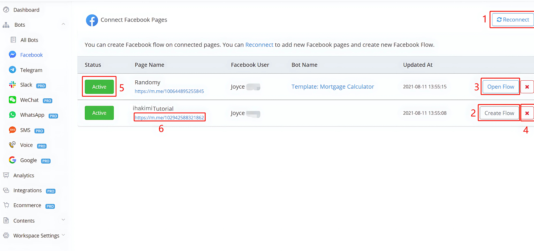
Task: Click the WhatsApp icon in sidebar
Action: coord(13,115)
